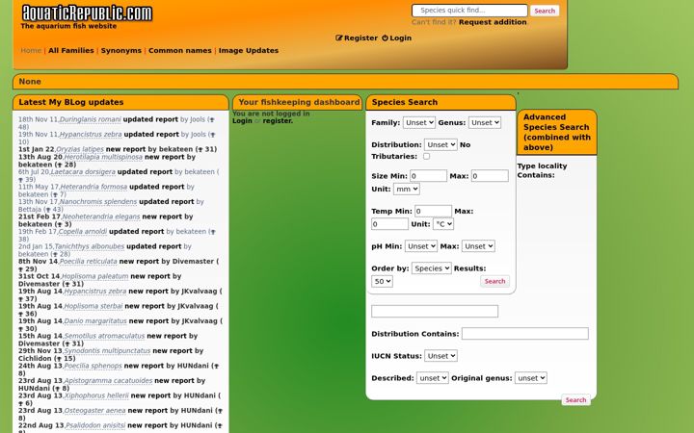
Task: Click the Size Max input field
Action: pyautogui.click(x=490, y=176)
